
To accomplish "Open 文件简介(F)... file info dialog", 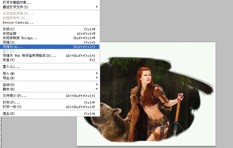I will click(x=15, y=96).
